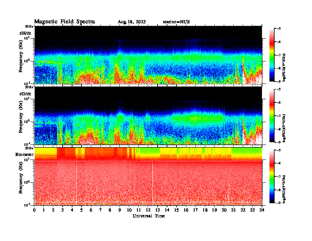The height and width of the screenshot is (241, 312).
Task: Click hour '23' on the time axis
Action: pyautogui.click(x=252, y=210)
